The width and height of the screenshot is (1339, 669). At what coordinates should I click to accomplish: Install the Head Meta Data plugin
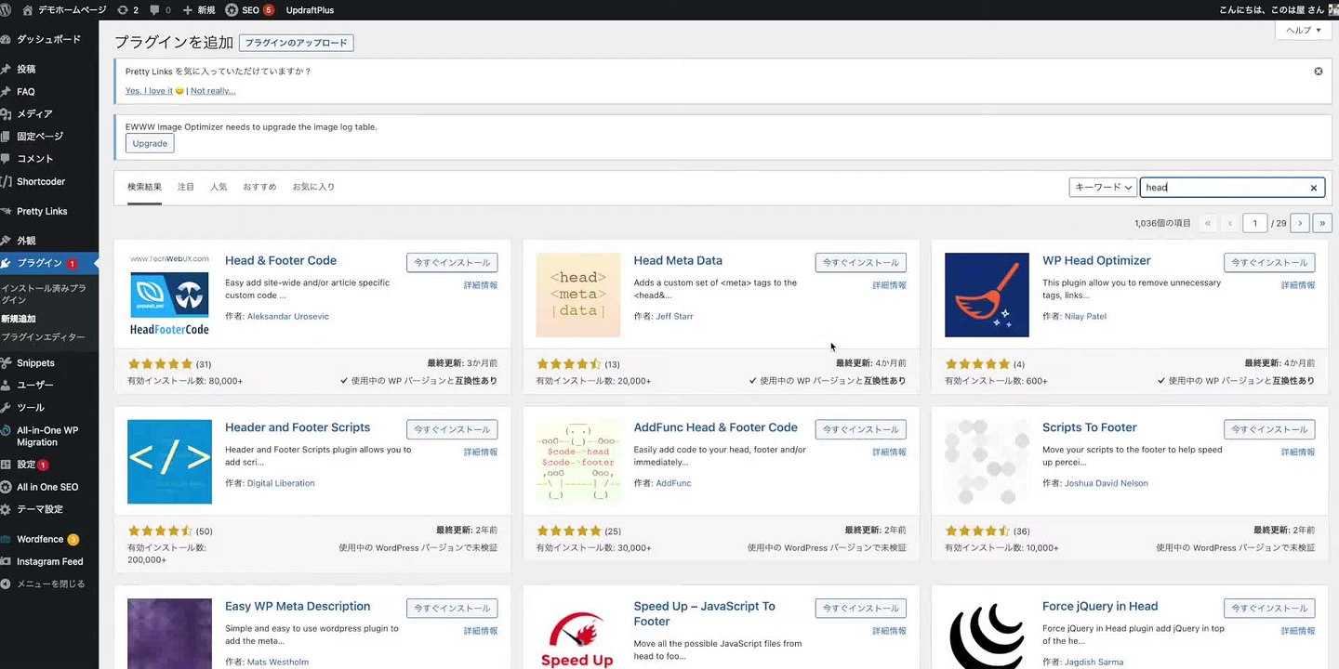pos(861,263)
